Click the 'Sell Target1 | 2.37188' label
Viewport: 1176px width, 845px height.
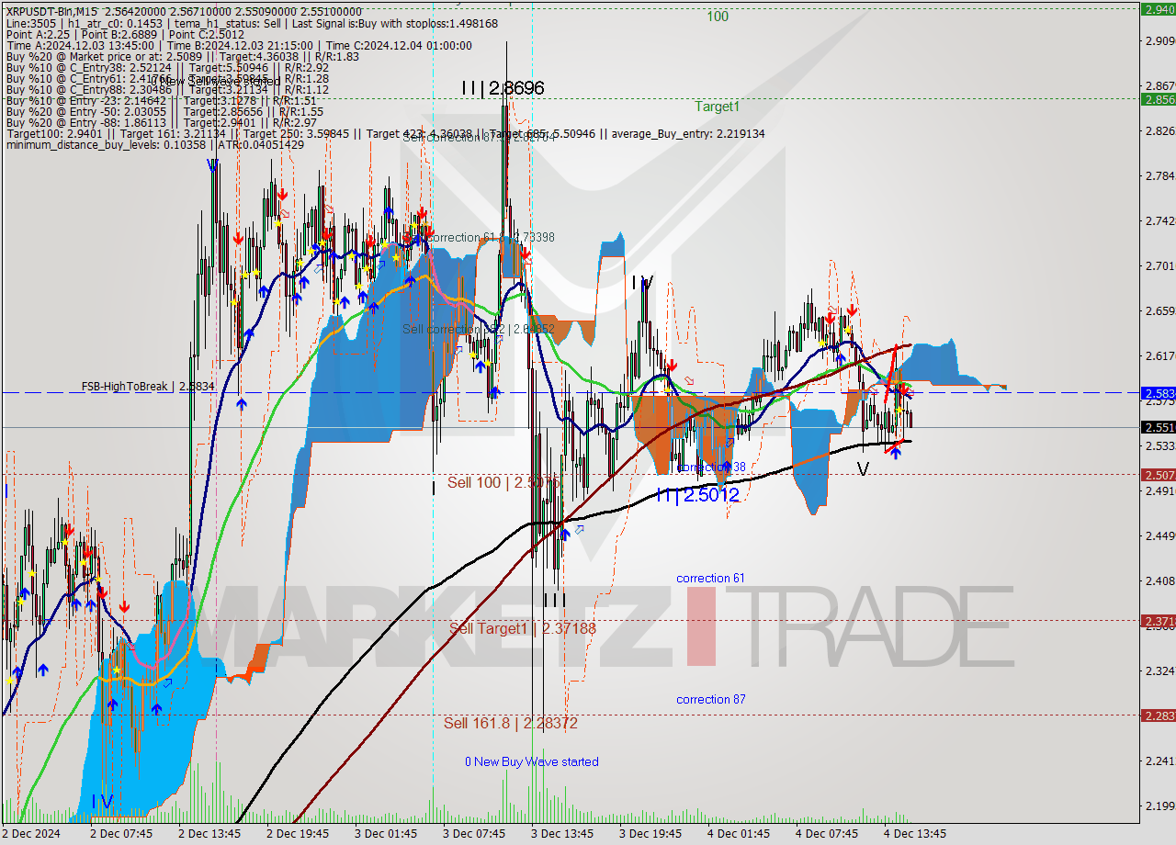pyautogui.click(x=523, y=628)
